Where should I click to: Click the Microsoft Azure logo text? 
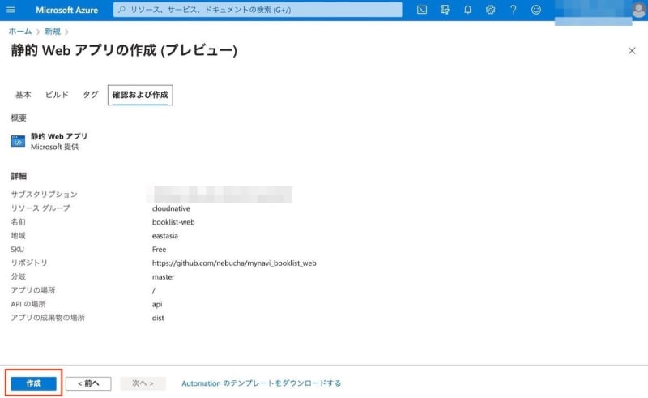(x=66, y=10)
